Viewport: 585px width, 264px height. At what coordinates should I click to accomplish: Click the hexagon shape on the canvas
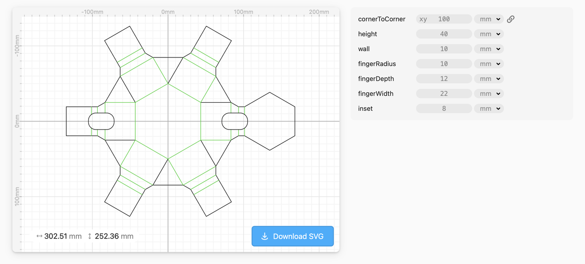(270, 121)
